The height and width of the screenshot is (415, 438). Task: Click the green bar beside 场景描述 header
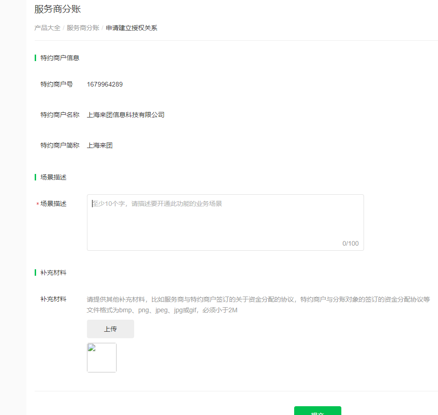pos(36,177)
